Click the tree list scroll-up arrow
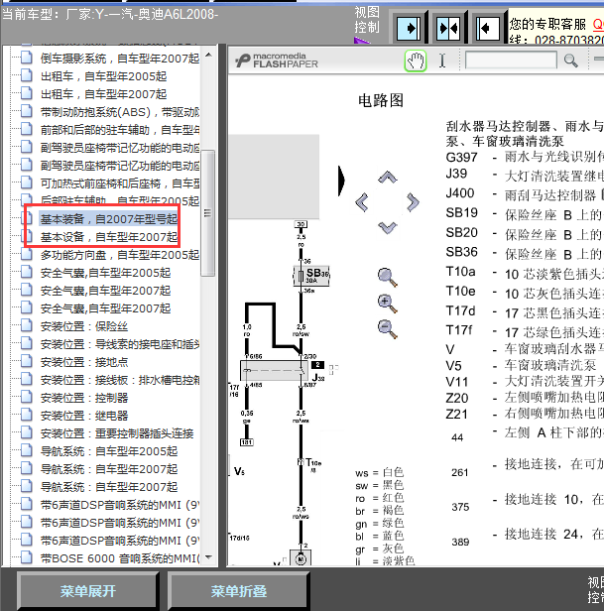This screenshot has height=611, width=604. tap(208, 55)
